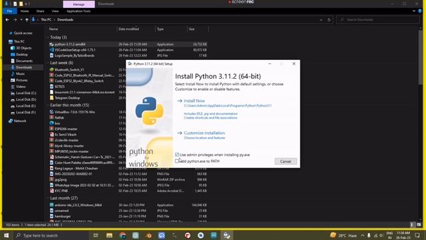
Task: Open Local Disk (C:) in sidebar
Action: (x=26, y=93)
